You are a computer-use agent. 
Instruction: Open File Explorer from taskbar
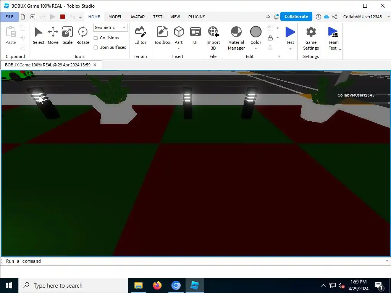coord(138,285)
